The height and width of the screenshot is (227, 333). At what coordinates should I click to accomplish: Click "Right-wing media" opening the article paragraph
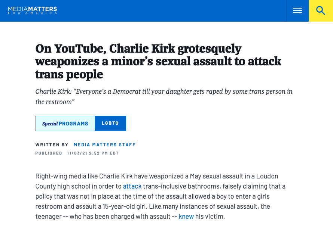point(58,176)
